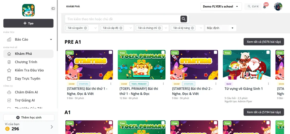The width and height of the screenshot is (290, 134).
Task: Tick the checkbox on the first A1 row card
Action: tap(110, 123)
